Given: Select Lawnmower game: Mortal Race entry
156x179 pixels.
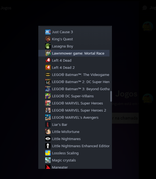Looking at the screenshot, I should (74, 53).
